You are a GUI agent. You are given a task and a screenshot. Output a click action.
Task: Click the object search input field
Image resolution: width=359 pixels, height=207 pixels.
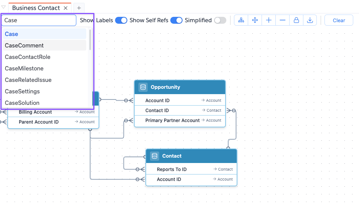click(39, 20)
